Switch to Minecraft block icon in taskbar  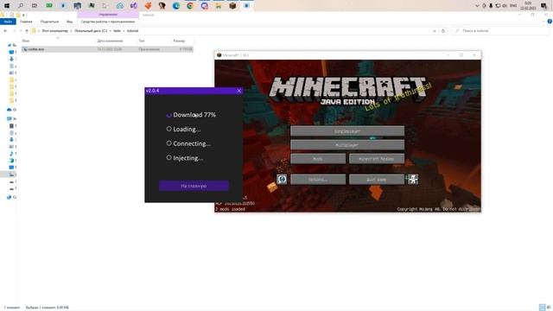232,6
